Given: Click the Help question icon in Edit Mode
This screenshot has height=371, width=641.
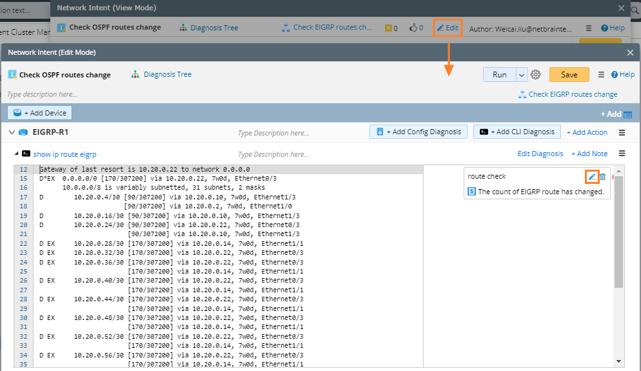Looking at the screenshot, I should 615,74.
